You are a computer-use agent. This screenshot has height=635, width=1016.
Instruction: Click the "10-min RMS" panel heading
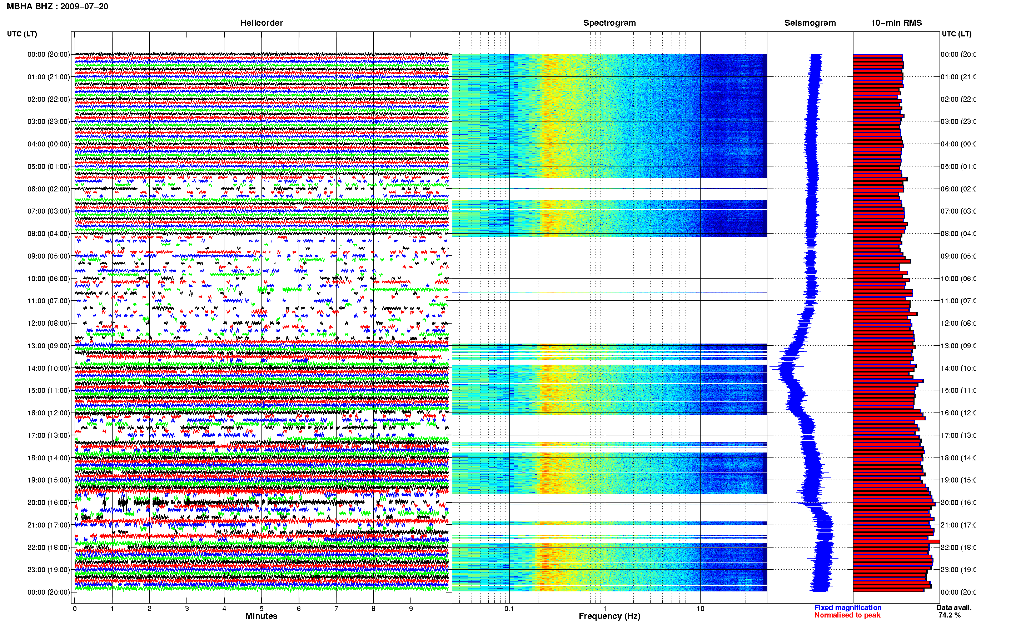point(896,23)
